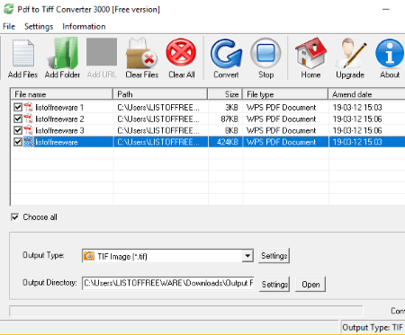Click the greyed Add URL icon
Screen dimensions: 405x335
[102, 52]
